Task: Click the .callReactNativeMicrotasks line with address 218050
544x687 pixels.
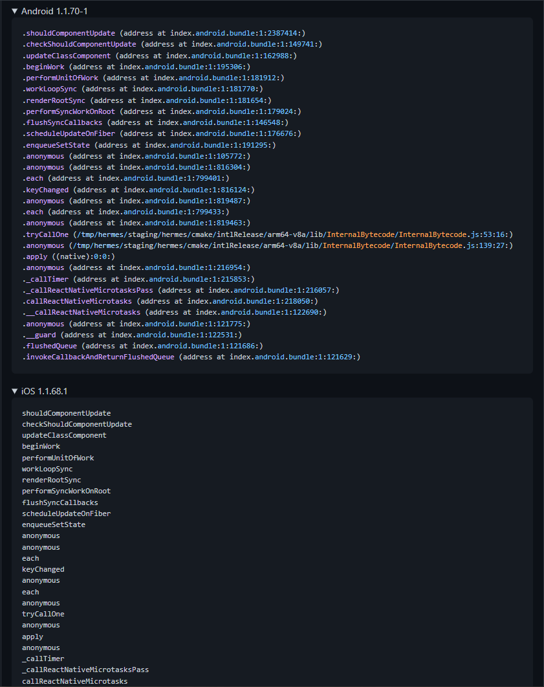Action: [x=170, y=301]
